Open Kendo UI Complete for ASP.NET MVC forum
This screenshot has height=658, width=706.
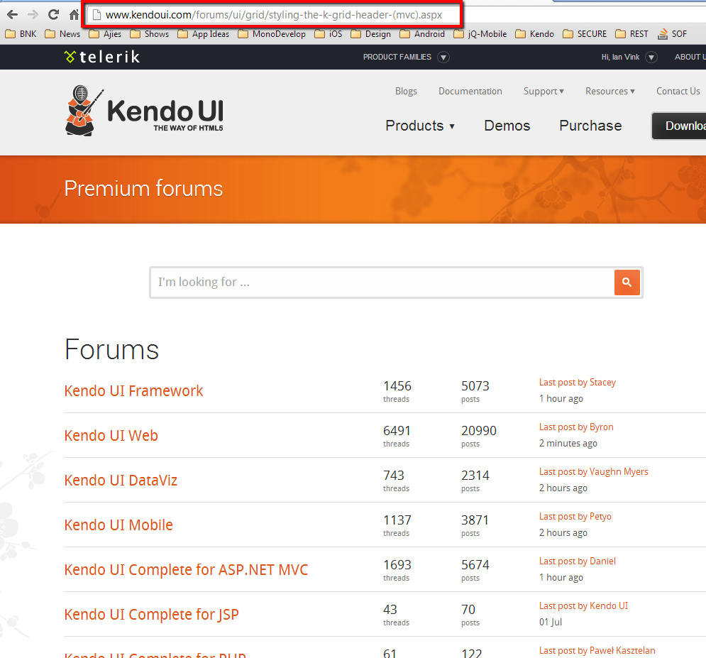187,570
